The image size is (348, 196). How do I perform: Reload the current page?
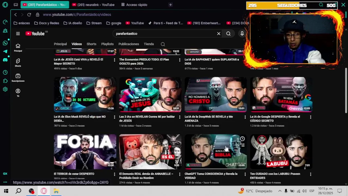(29, 14)
